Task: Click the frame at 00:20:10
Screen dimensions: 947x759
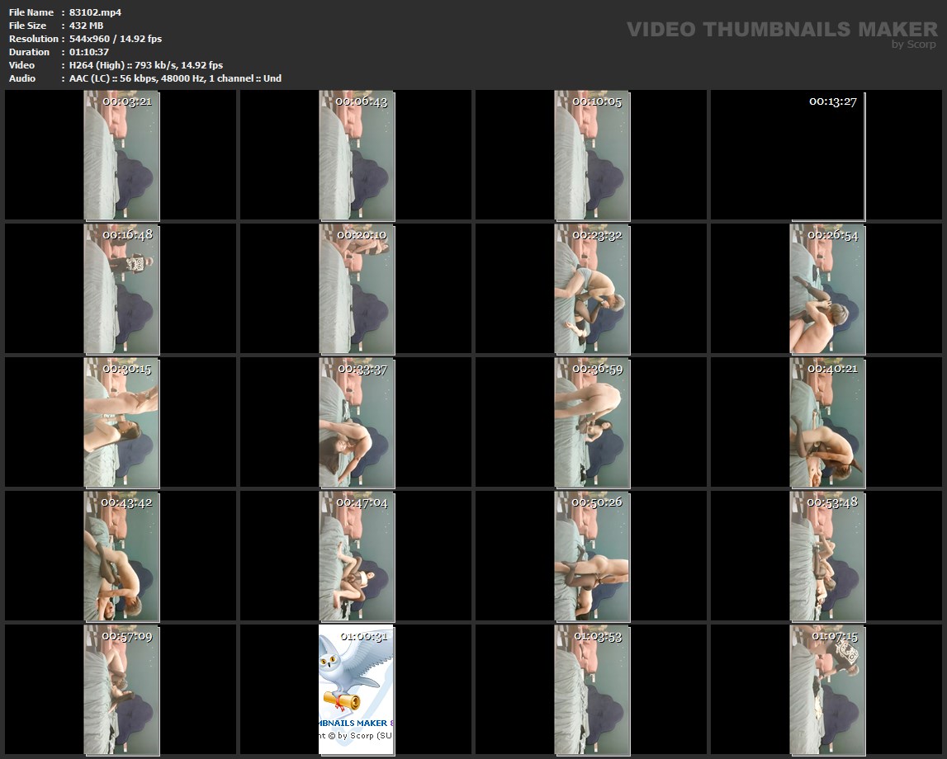Action: 357,288
